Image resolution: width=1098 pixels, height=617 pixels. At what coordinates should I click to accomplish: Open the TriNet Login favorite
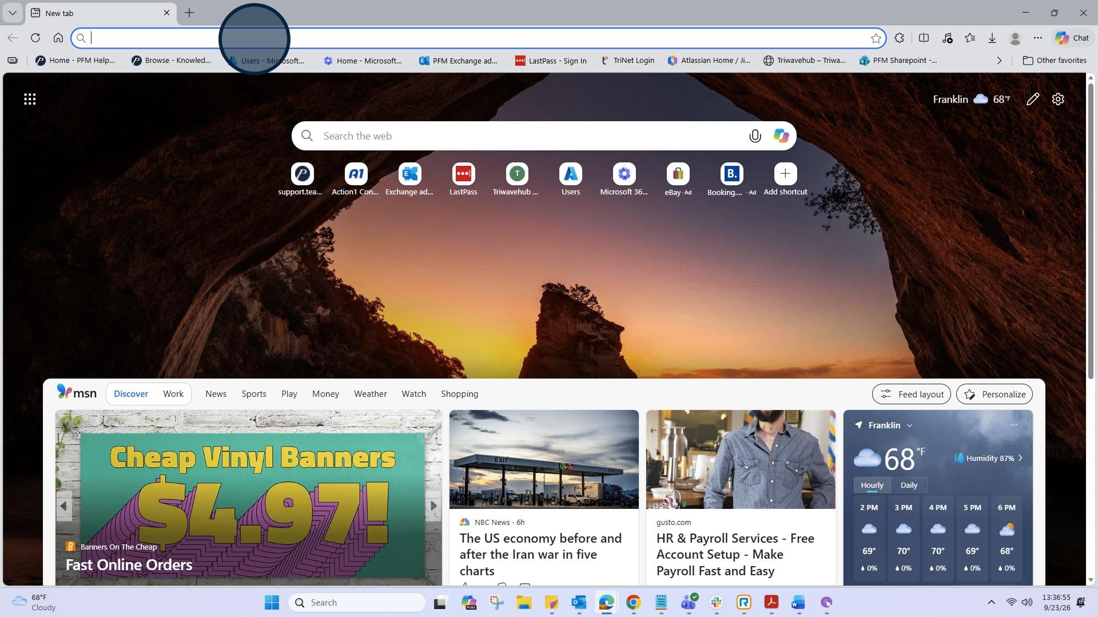coord(627,60)
